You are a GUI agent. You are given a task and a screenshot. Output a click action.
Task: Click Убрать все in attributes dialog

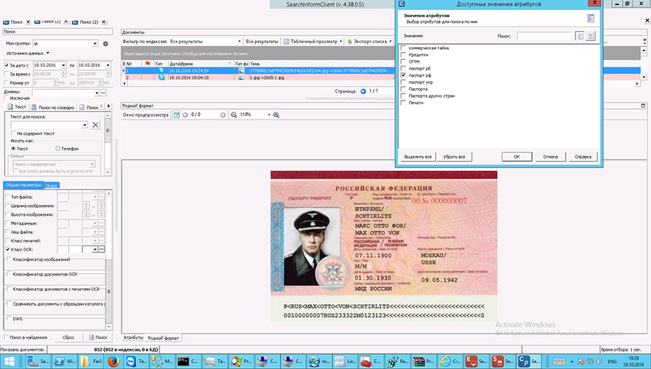[x=454, y=157]
